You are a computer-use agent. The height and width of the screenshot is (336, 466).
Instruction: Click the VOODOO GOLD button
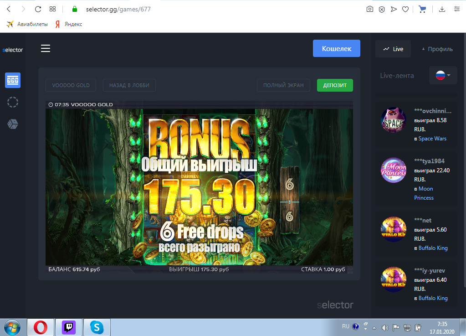pos(71,85)
